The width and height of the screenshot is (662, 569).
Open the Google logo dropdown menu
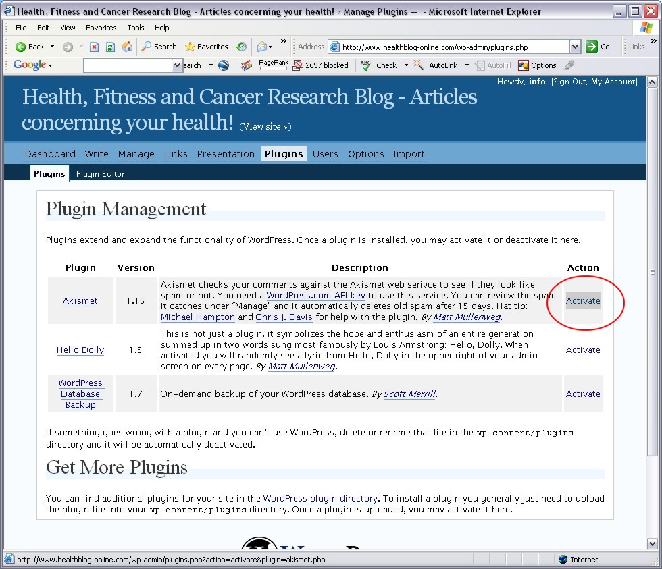click(x=50, y=65)
